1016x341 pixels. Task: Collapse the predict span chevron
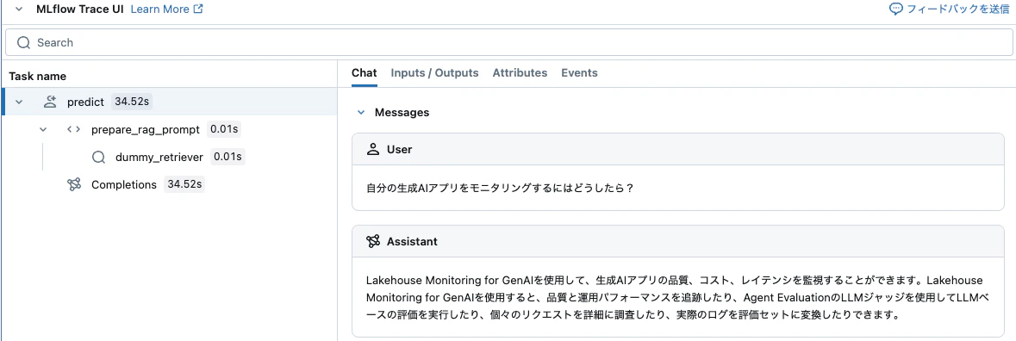19,102
